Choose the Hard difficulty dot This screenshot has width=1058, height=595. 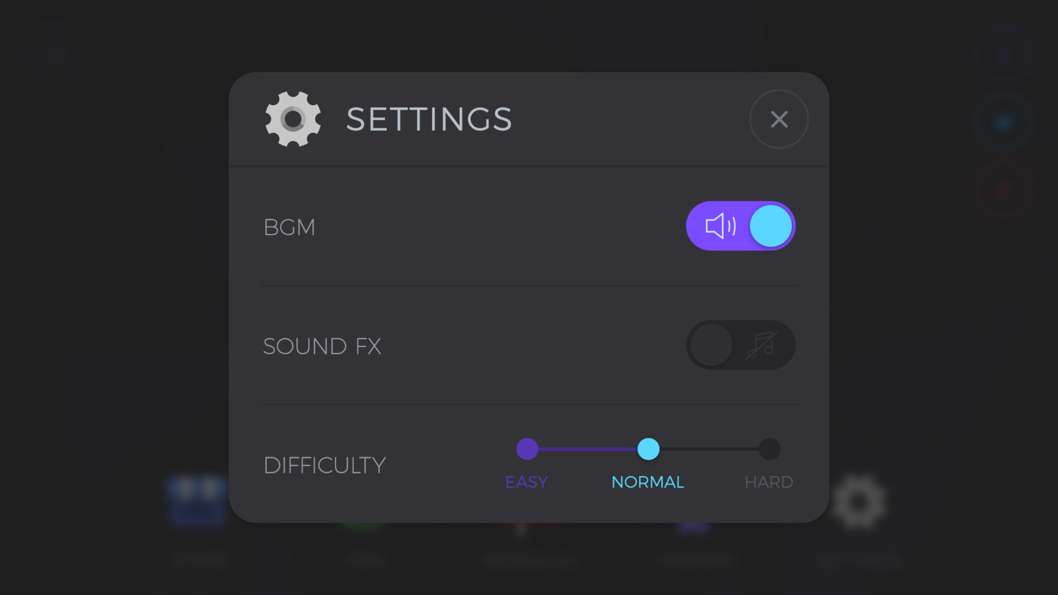tap(769, 449)
